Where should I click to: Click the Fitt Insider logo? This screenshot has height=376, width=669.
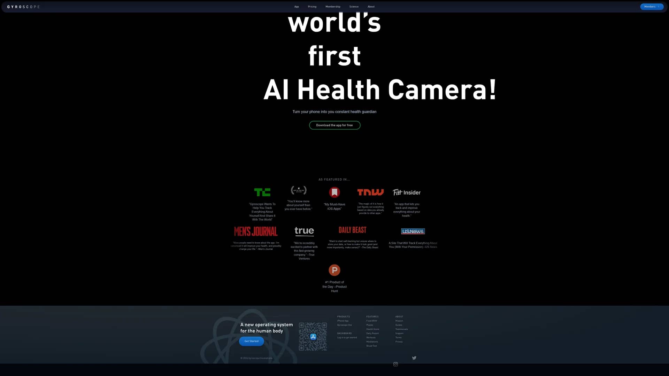(407, 192)
